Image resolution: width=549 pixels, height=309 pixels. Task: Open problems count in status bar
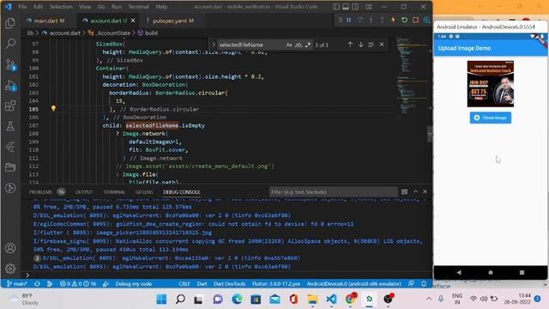tap(78, 284)
